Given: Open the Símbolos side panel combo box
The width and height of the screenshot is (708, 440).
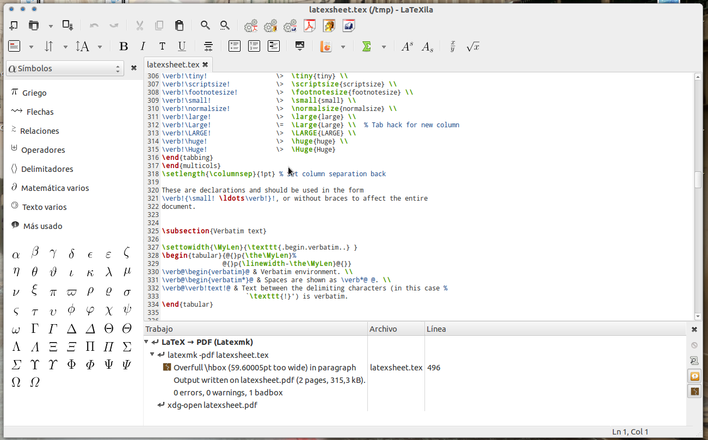Looking at the screenshot, I should 65,69.
